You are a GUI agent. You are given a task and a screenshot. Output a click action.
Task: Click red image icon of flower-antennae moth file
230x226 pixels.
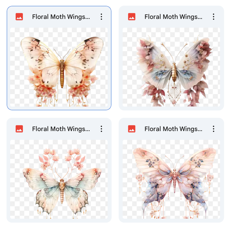[19, 129]
